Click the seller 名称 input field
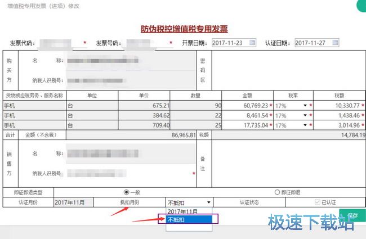Image resolution: width=366 pixels, height=239 pixels. point(131,154)
